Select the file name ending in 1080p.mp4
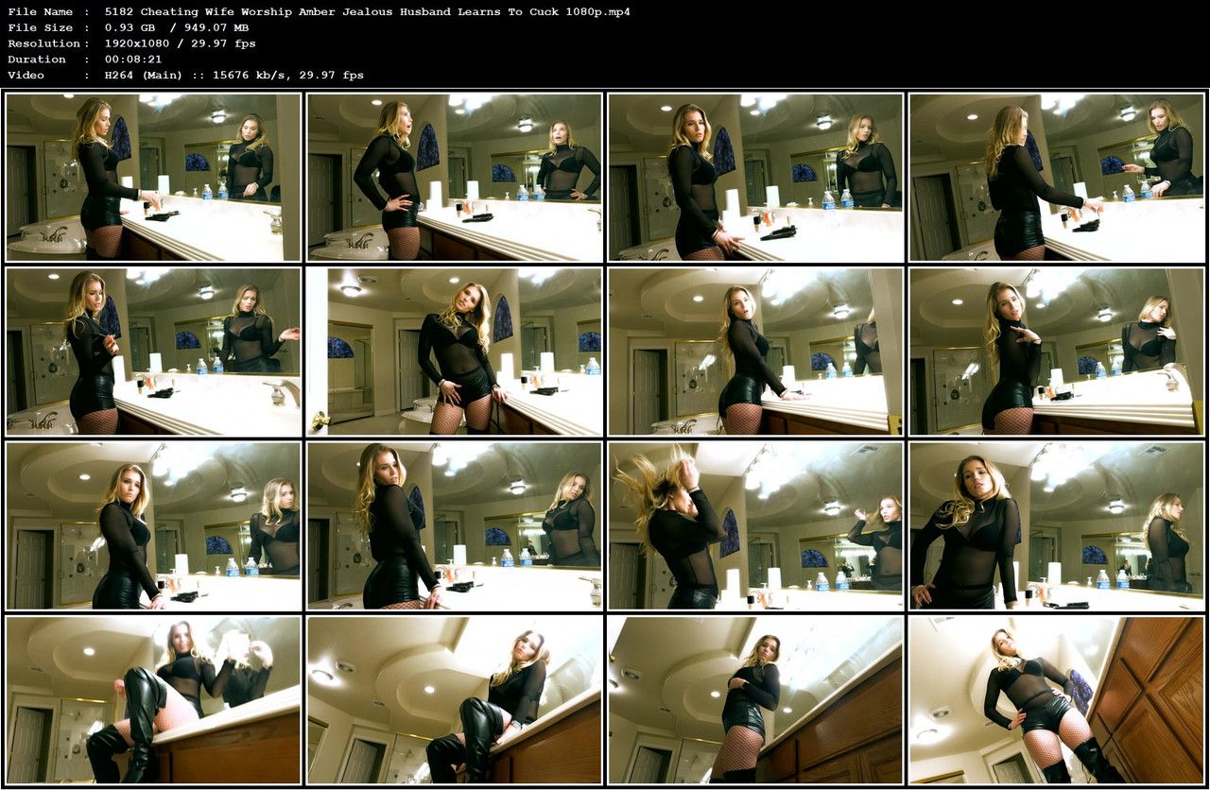The image size is (1210, 790). [367, 11]
